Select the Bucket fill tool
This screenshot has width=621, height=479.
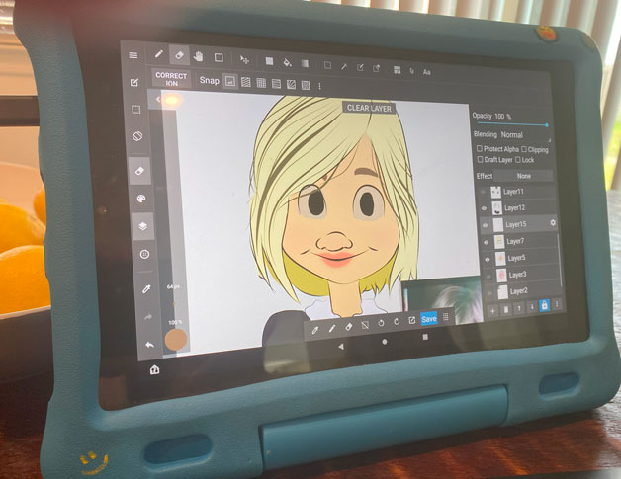287,62
